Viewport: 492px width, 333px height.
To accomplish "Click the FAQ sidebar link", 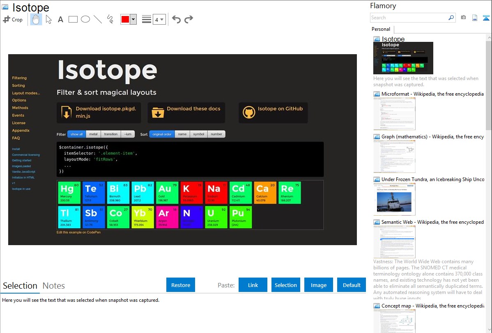I will [x=16, y=138].
